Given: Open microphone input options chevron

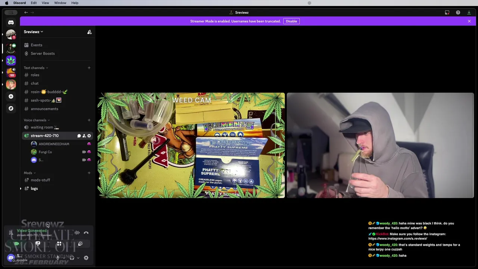Looking at the screenshot, I should tap(63, 258).
